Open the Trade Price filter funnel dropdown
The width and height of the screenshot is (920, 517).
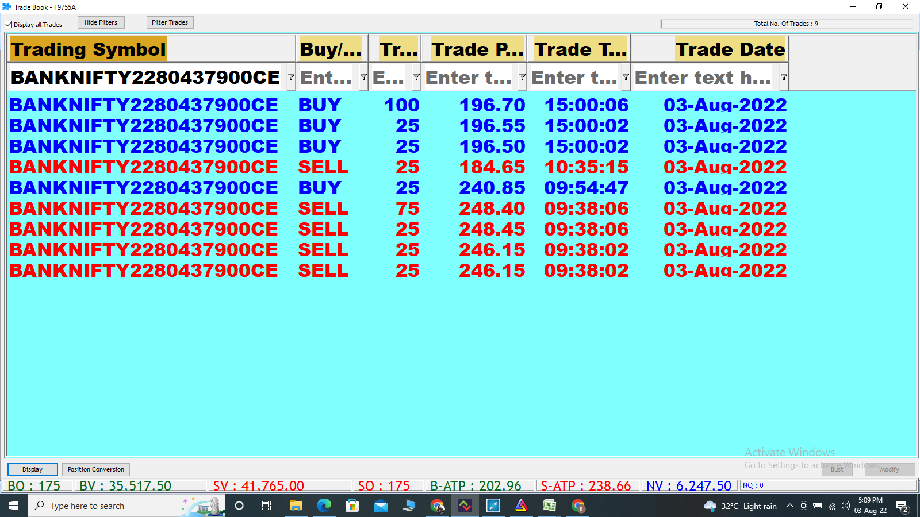(522, 77)
